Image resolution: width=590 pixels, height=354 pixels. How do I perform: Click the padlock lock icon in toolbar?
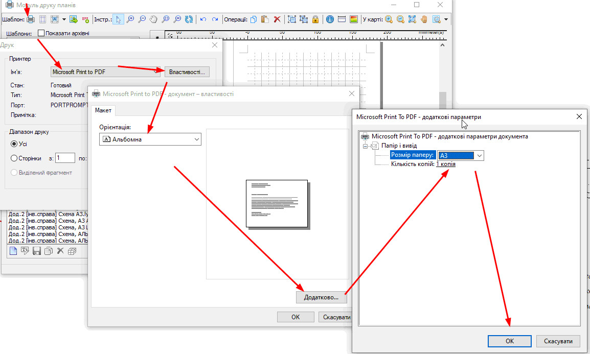[x=315, y=19]
